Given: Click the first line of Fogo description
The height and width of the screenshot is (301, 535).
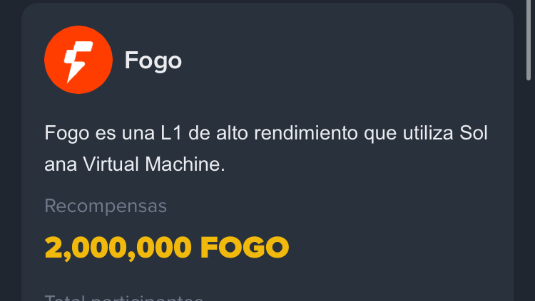Looking at the screenshot, I should (266, 133).
